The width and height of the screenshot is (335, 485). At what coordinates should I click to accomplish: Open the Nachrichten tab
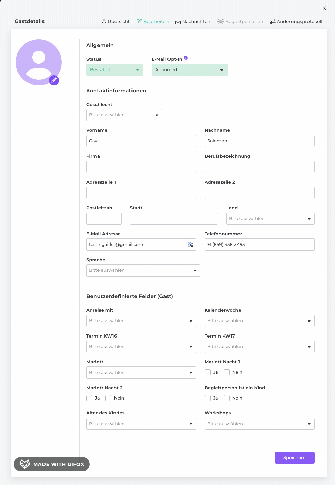(193, 21)
